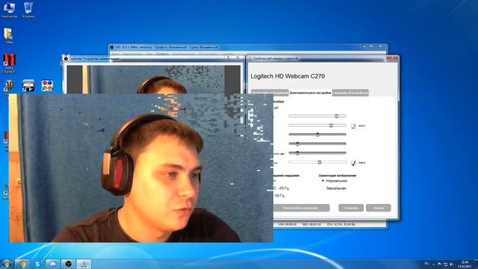The width and height of the screenshot is (478, 269).
Task: Click the fifth slider handle in webcam settings
Action: pos(297,153)
